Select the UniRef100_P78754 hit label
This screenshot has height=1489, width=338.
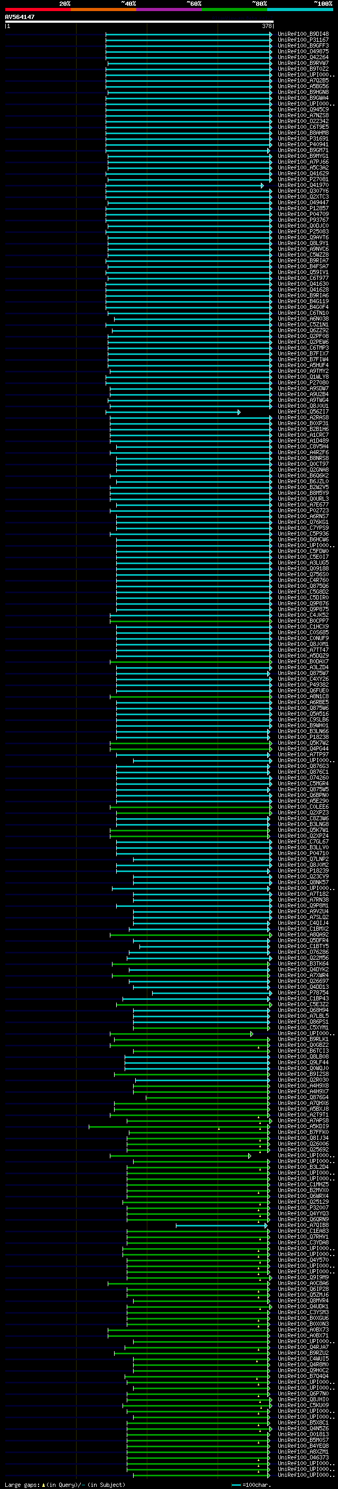point(303,993)
